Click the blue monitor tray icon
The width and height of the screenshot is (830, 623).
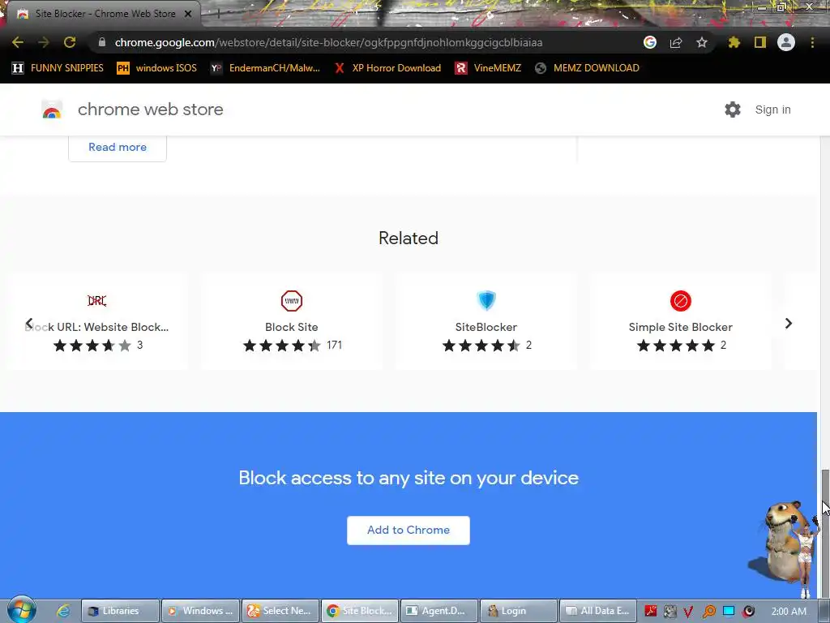(729, 611)
